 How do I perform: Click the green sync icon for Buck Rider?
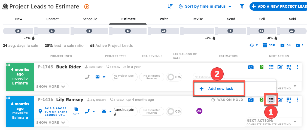coord(262,67)
